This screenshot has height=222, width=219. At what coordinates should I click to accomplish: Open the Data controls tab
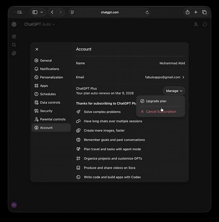51,102
